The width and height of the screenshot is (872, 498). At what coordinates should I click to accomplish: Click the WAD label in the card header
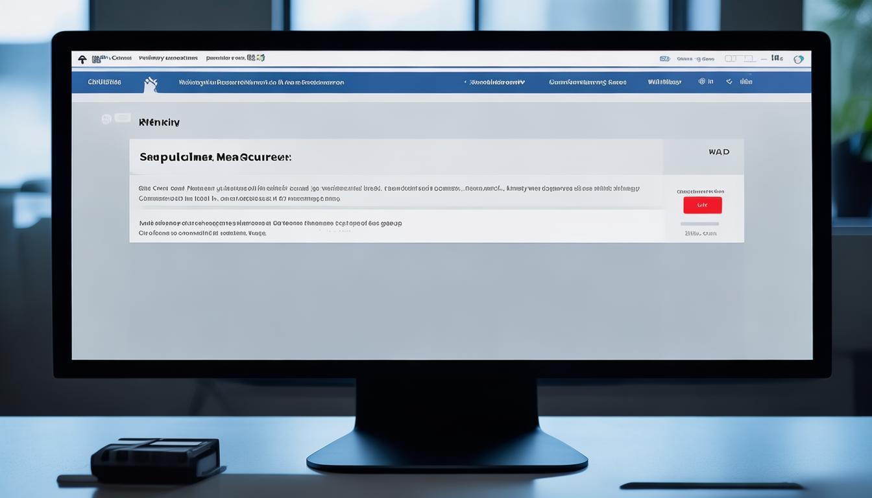[718, 152]
